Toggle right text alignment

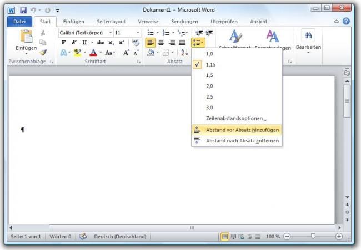point(171,43)
